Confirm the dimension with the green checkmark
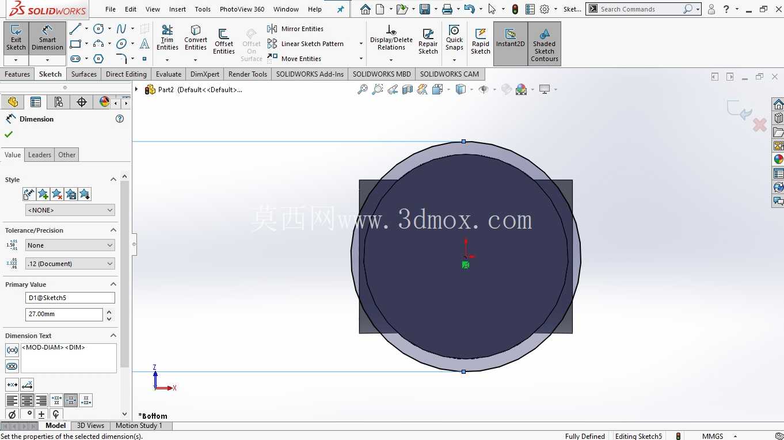Screen dimensions: 784x440 point(9,134)
